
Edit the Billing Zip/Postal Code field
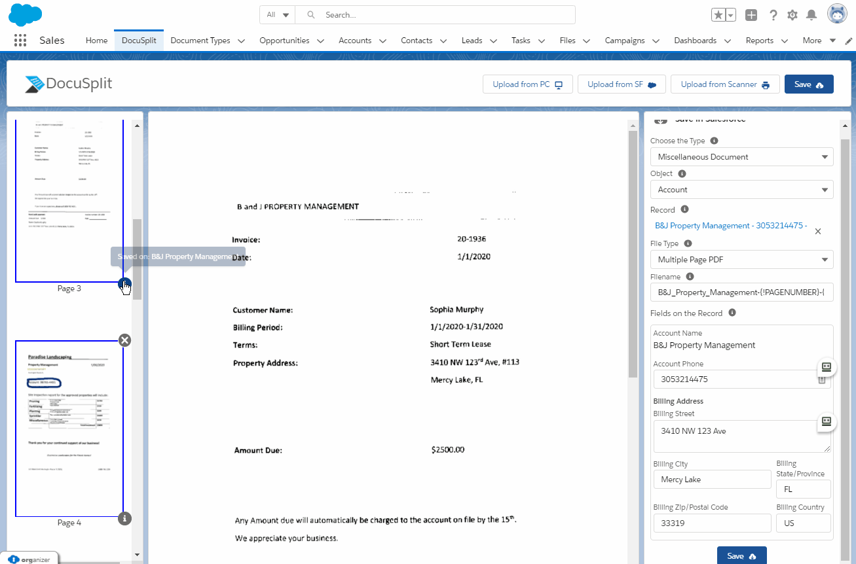(712, 523)
